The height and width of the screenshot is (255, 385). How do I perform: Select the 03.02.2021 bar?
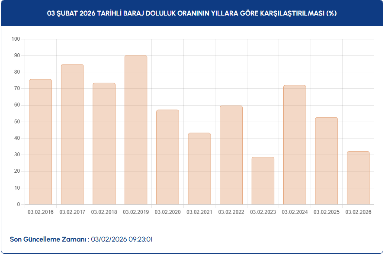(199, 169)
